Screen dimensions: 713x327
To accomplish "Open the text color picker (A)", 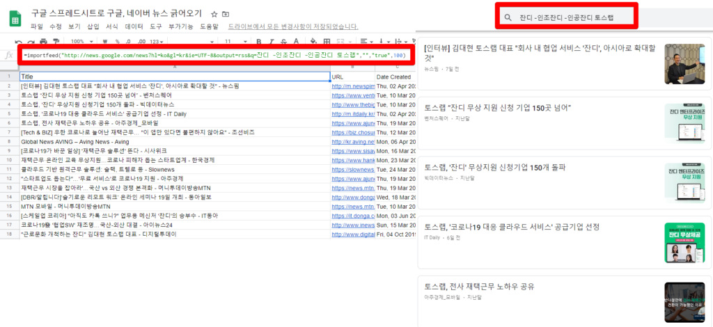I will pyautogui.click(x=296, y=41).
